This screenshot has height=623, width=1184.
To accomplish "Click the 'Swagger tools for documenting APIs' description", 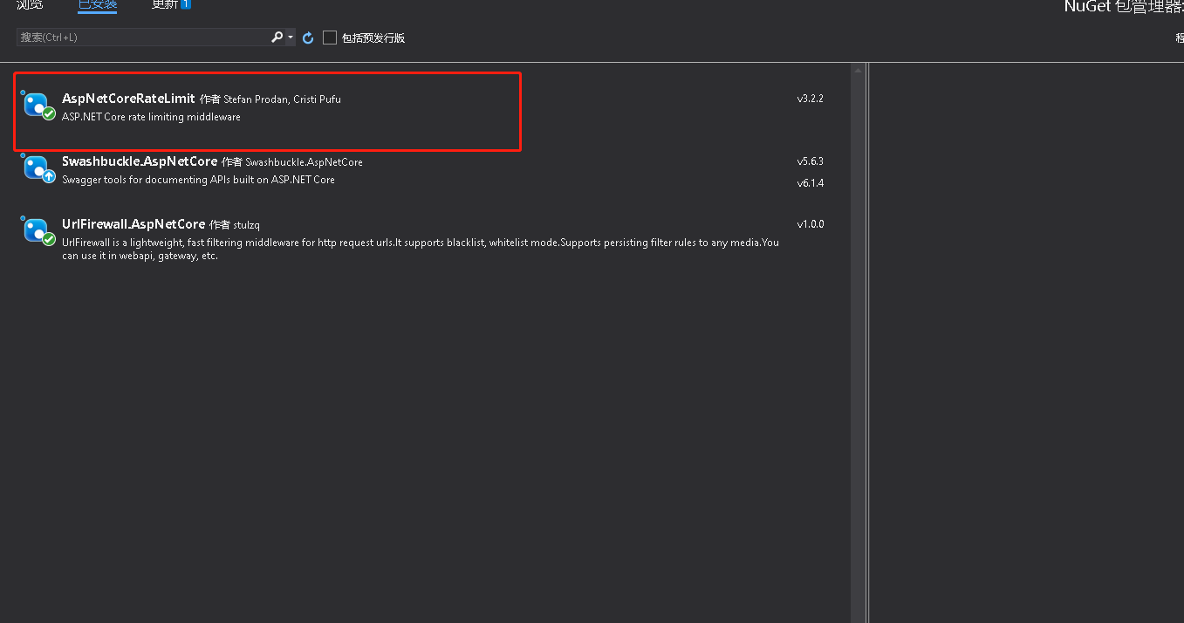I will click(x=198, y=180).
